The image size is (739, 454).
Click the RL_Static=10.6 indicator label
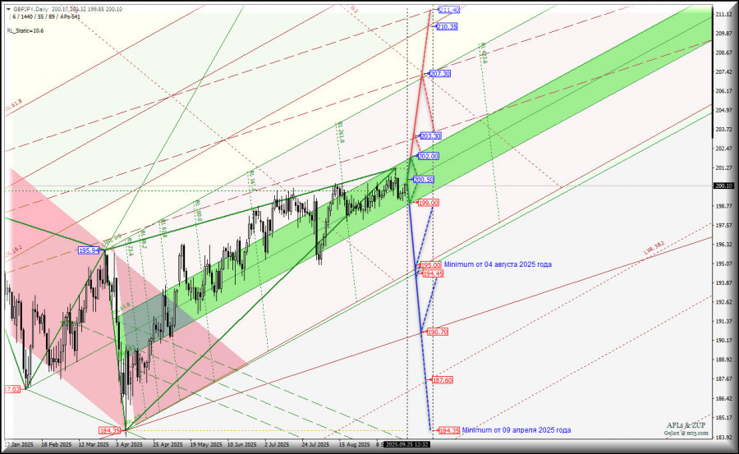point(25,30)
